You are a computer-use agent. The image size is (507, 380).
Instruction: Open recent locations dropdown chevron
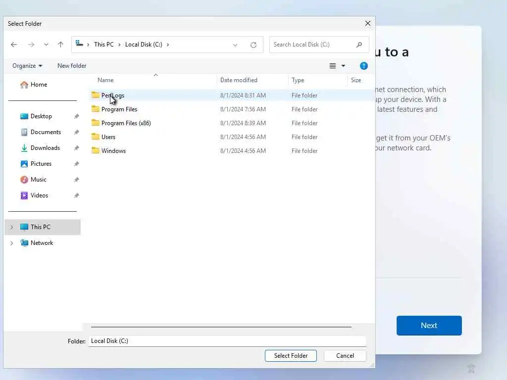pos(46,45)
